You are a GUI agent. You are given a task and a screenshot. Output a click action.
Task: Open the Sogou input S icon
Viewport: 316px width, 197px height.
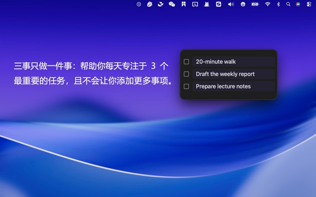218,4
